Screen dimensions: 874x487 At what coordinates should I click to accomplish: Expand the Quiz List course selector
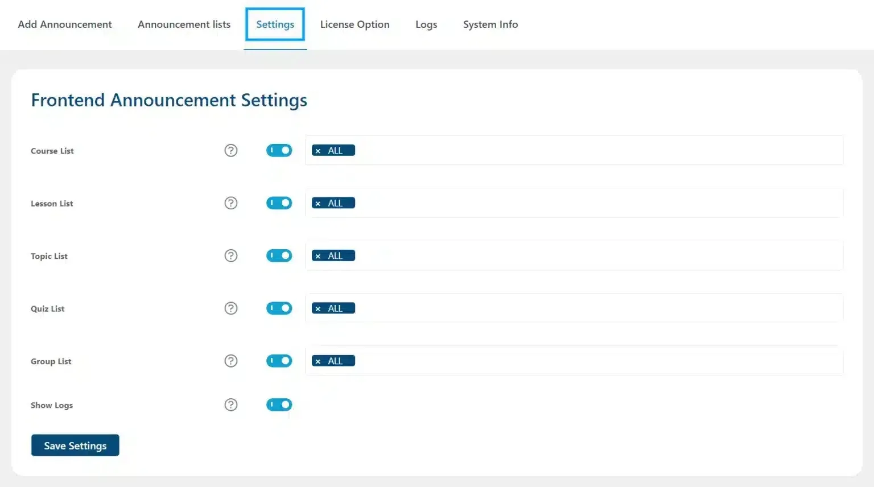[x=569, y=308]
